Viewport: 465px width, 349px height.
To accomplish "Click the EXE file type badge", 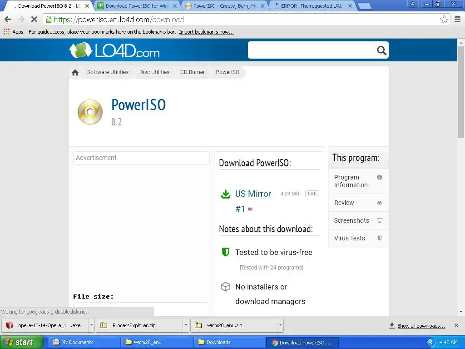I will point(312,194).
